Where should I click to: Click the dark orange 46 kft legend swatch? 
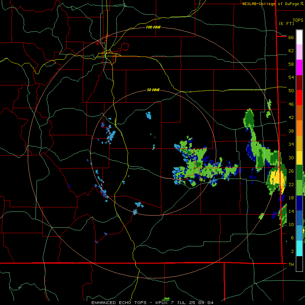pos(299,113)
